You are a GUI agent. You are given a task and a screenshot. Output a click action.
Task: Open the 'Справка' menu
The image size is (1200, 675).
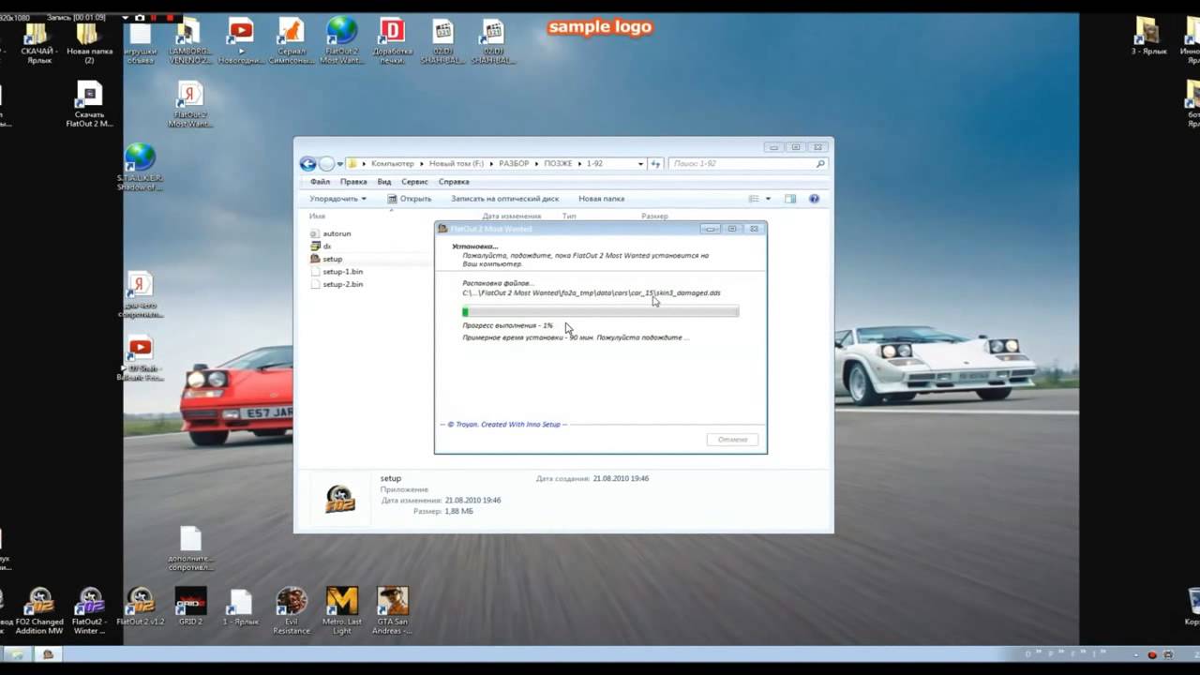(x=454, y=182)
